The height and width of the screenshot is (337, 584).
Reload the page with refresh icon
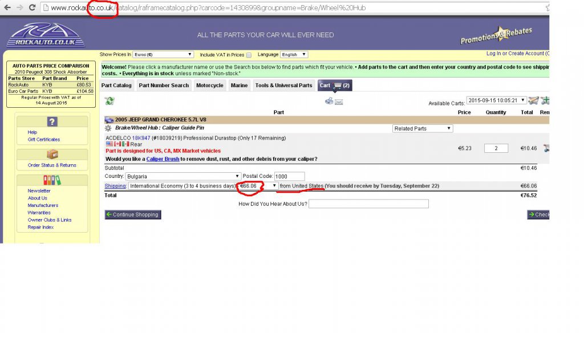33,7
